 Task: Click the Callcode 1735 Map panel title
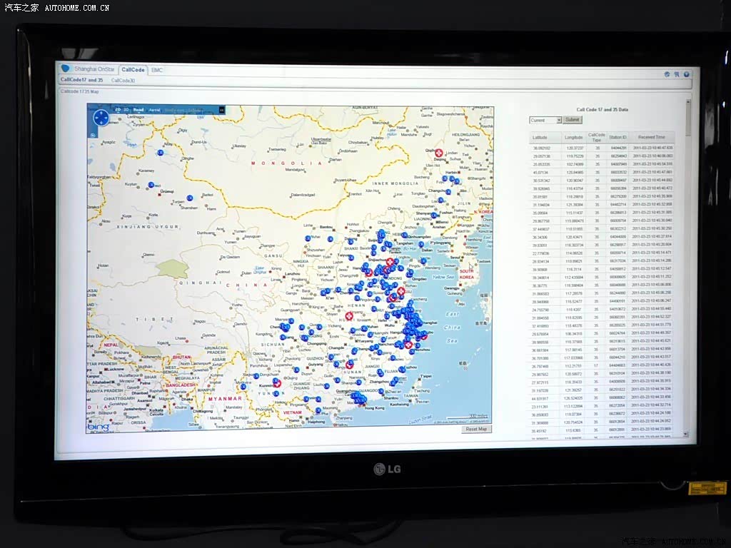coord(80,91)
